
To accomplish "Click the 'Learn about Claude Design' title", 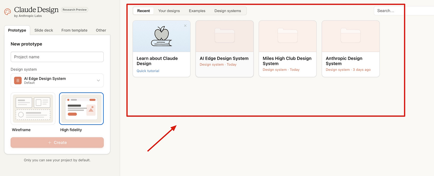I will pos(157,61).
